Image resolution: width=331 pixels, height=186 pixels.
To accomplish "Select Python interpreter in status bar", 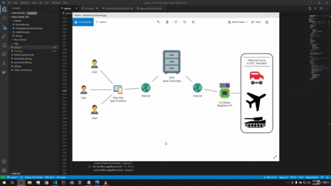I will click(34, 177).
